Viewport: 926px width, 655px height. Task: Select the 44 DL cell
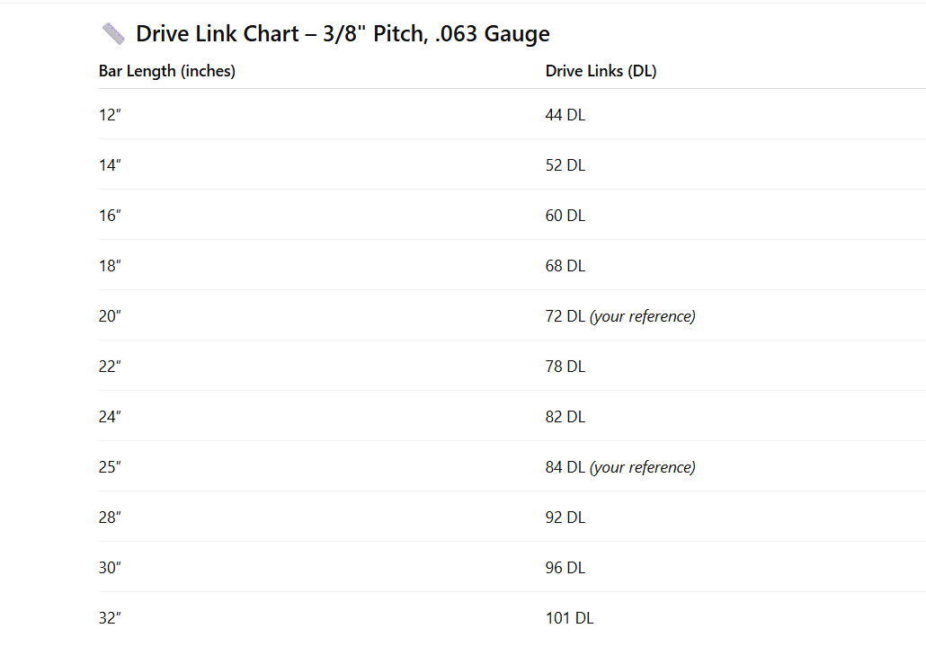[565, 115]
